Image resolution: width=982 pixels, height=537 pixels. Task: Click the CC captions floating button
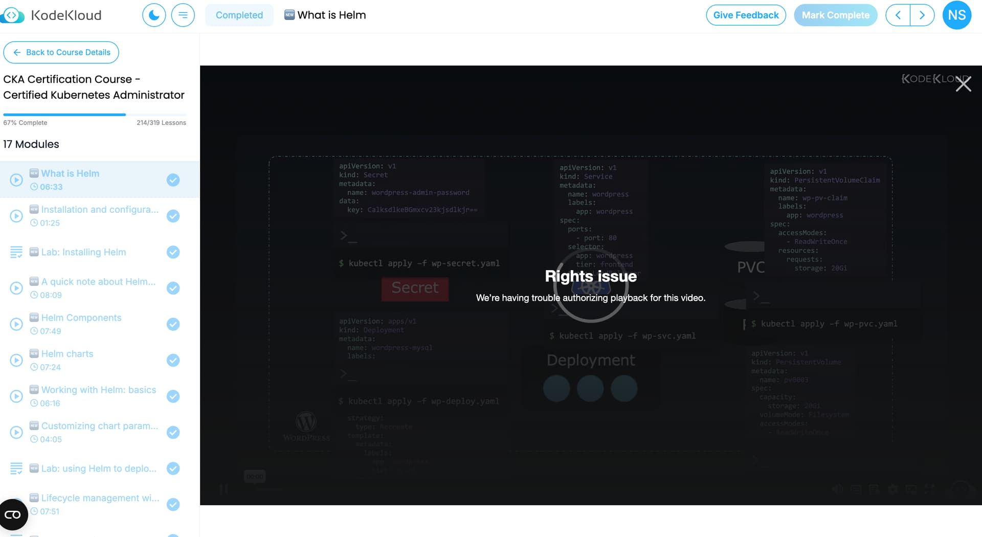coord(13,514)
